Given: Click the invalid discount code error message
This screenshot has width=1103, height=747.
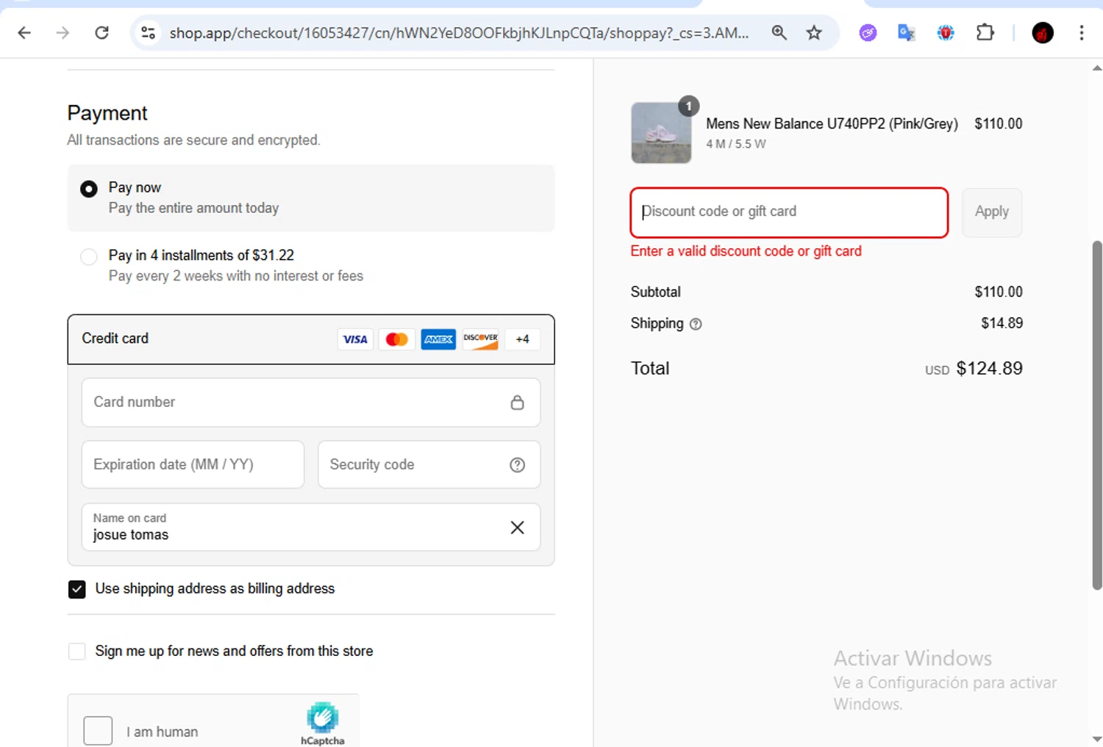Looking at the screenshot, I should tap(746, 251).
